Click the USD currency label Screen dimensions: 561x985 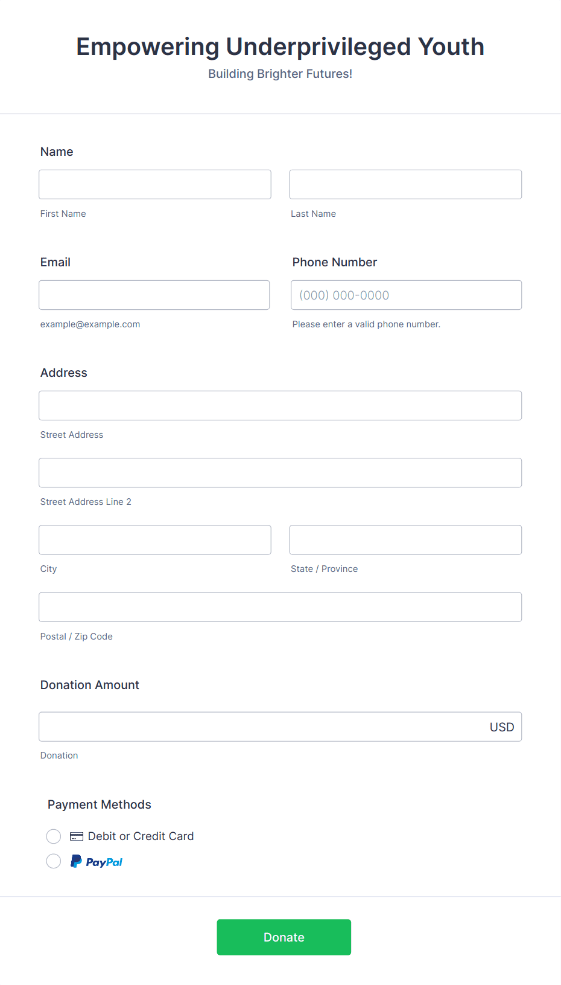[x=502, y=727]
